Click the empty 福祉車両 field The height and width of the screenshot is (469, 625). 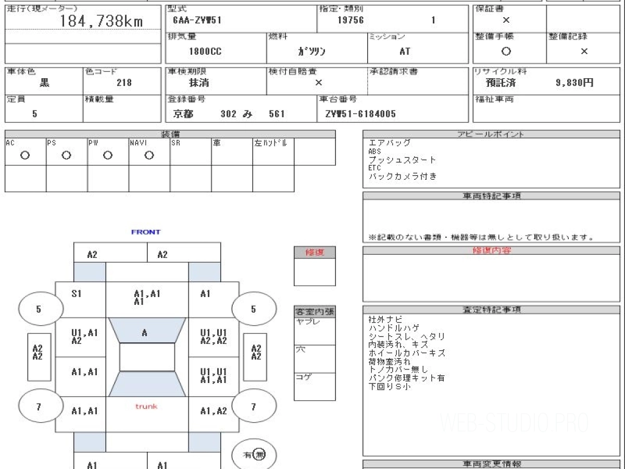point(547,108)
